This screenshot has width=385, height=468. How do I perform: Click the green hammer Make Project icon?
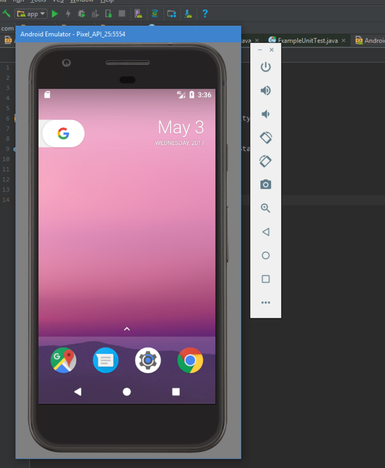coord(6,13)
